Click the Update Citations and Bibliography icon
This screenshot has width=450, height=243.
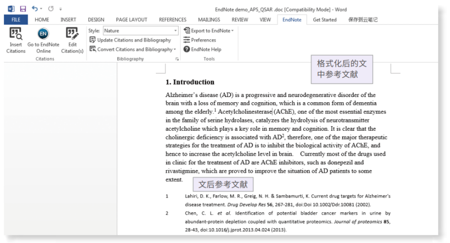[x=92, y=40]
